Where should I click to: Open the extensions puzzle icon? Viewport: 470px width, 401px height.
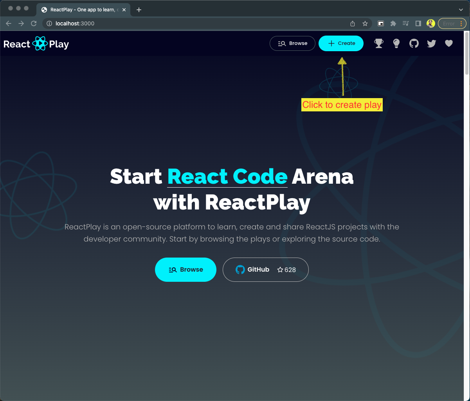point(393,23)
